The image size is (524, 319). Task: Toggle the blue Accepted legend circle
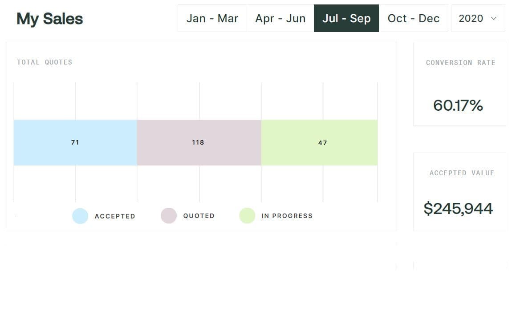click(80, 216)
